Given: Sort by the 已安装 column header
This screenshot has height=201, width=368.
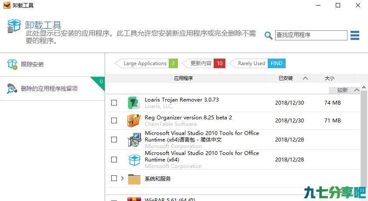Looking at the screenshot, I should coord(288,78).
